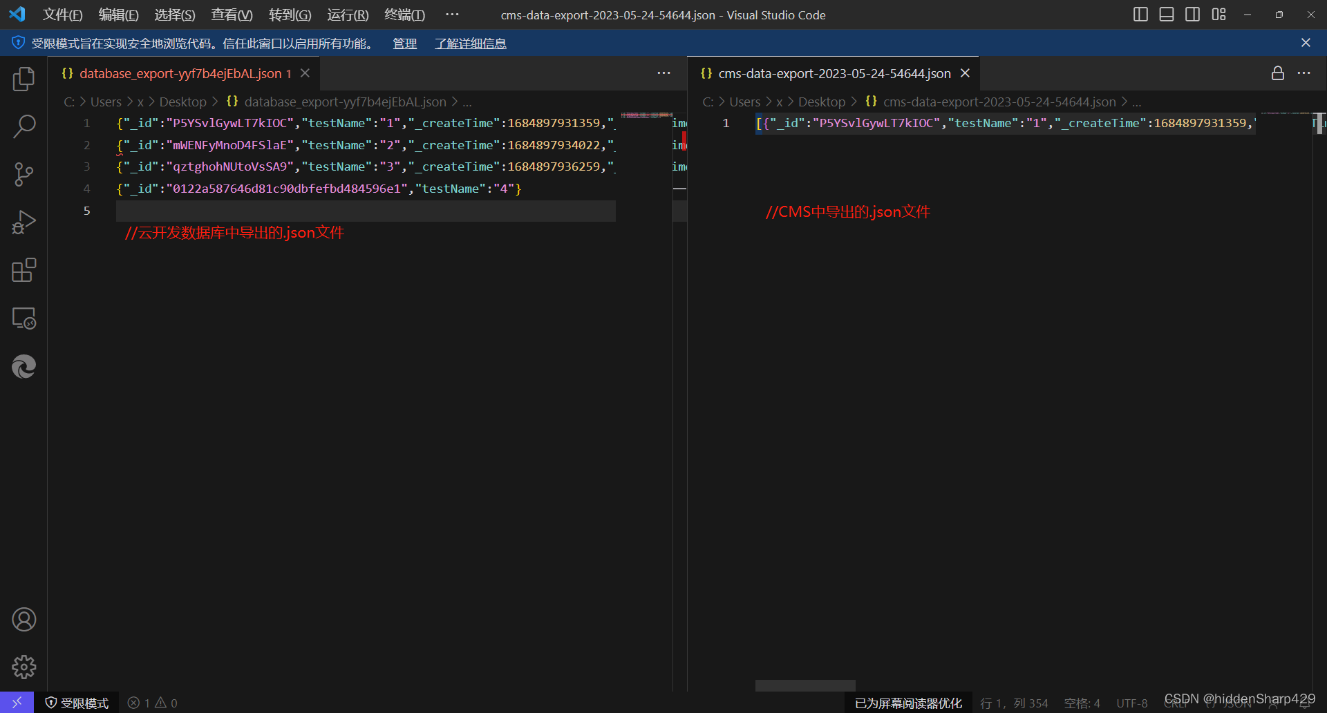
Task: Open the errors and warnings count in status bar
Action: 153,703
